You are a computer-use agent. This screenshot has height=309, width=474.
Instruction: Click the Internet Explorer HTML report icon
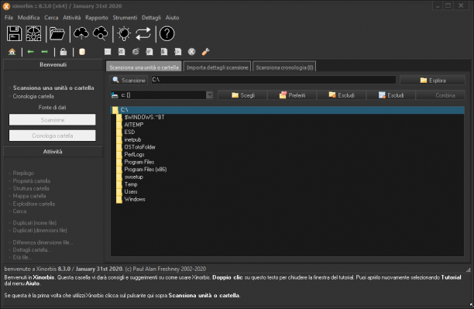click(136, 52)
